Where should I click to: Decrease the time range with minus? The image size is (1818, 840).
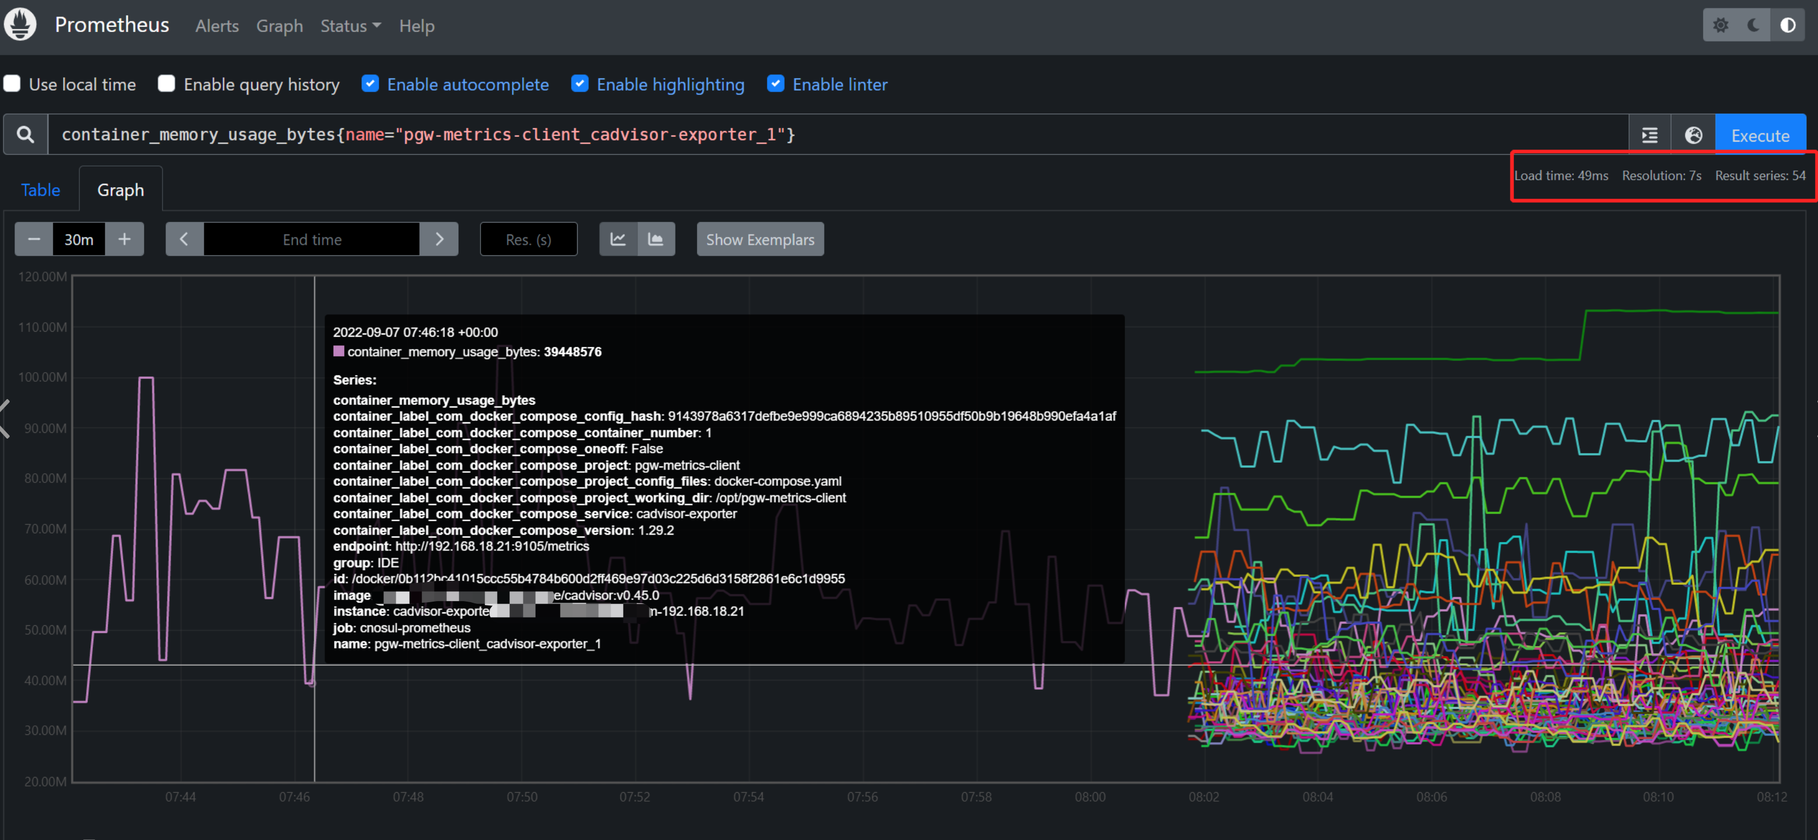pos(34,239)
